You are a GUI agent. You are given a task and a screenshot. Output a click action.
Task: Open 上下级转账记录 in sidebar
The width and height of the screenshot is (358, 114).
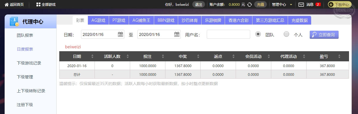click(x=31, y=91)
